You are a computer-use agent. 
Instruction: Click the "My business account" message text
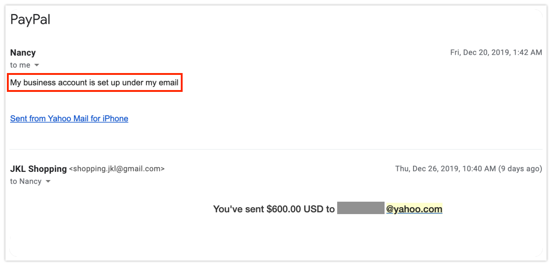click(94, 83)
